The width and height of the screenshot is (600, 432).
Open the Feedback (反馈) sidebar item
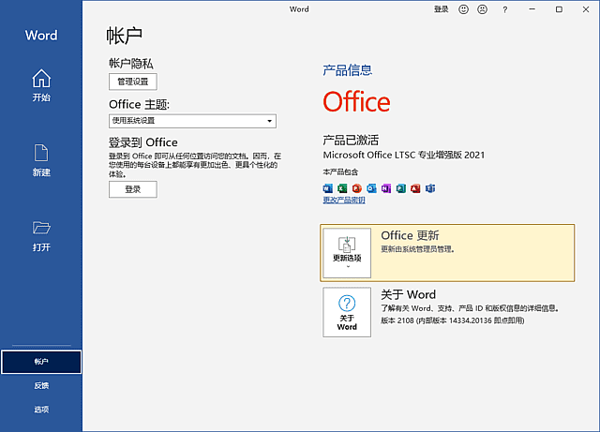pyautogui.click(x=41, y=385)
